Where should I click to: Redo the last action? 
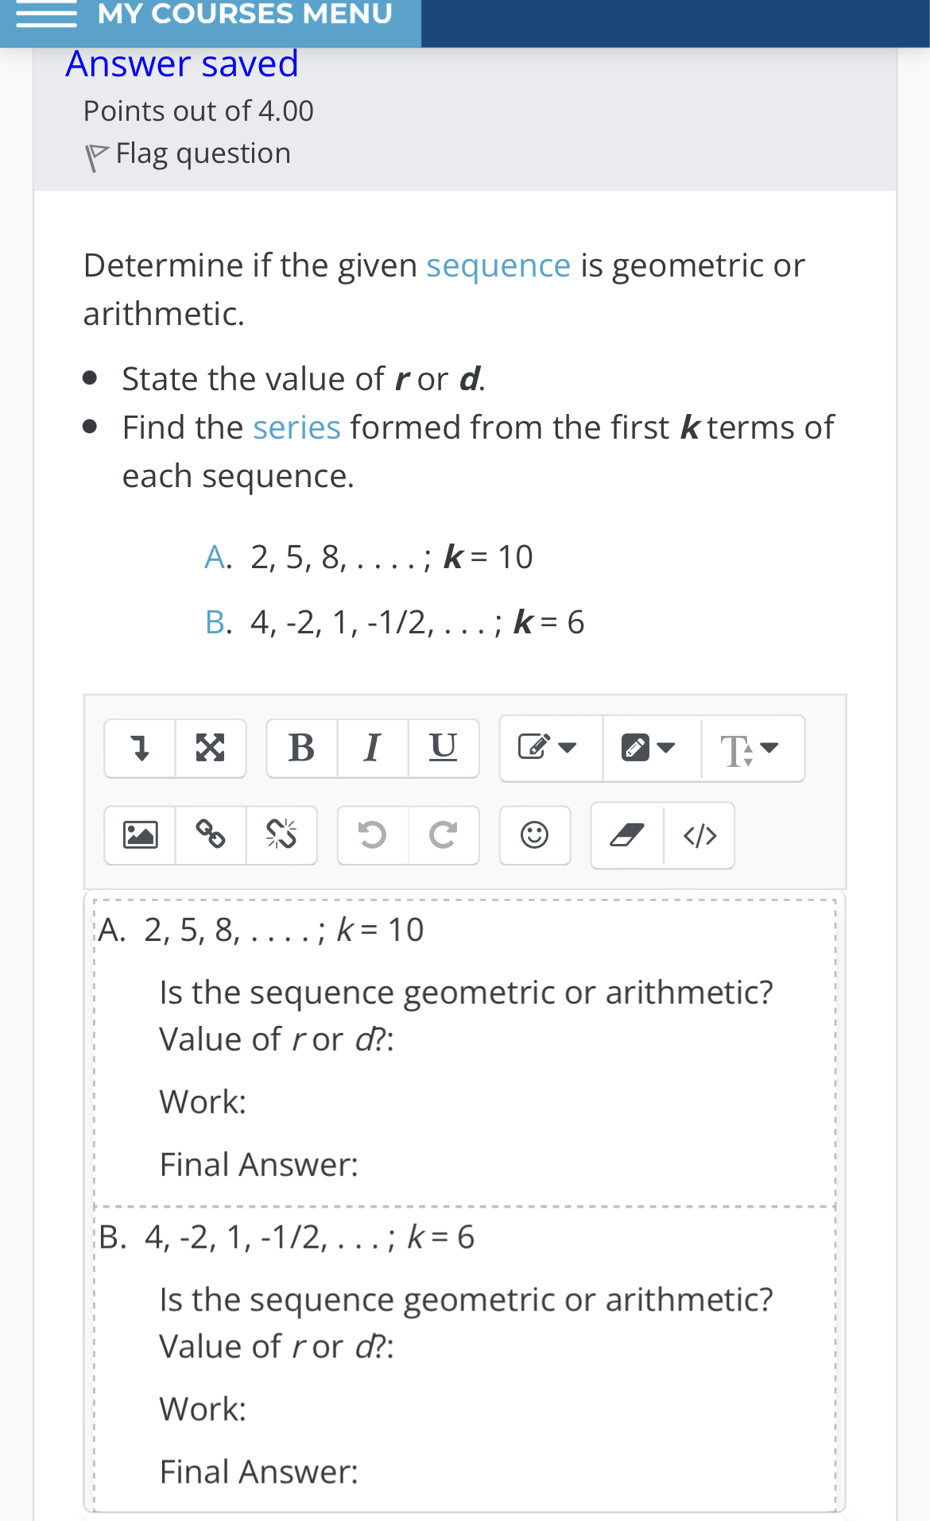[443, 835]
